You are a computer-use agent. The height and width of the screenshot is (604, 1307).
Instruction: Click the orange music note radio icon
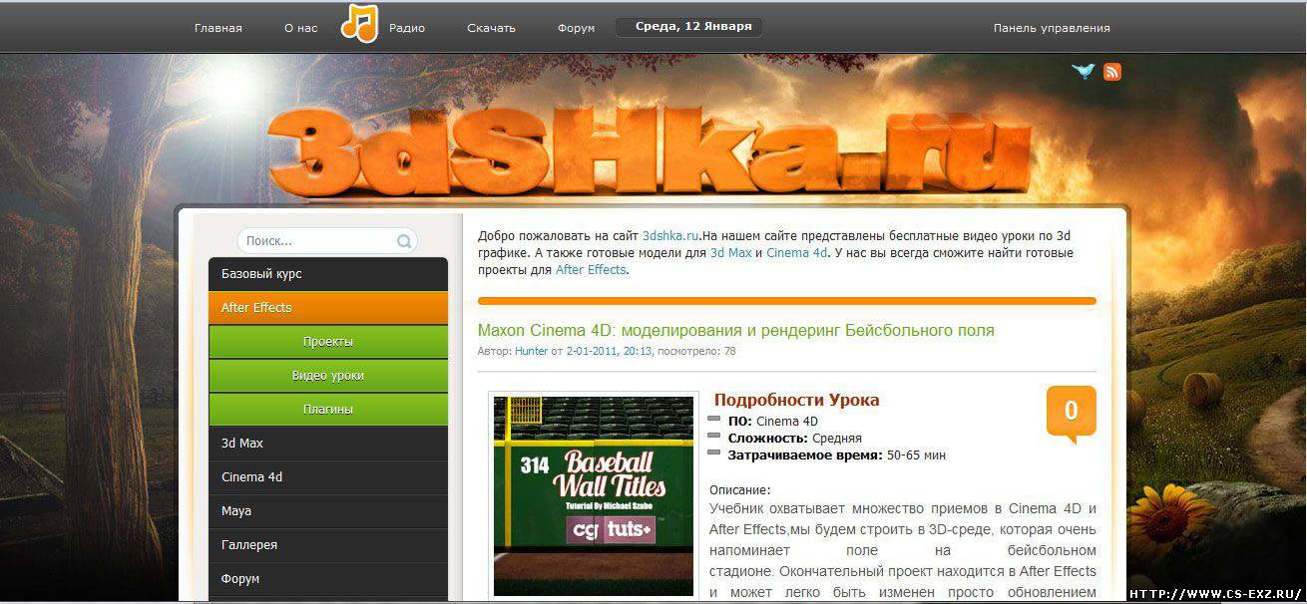click(359, 23)
